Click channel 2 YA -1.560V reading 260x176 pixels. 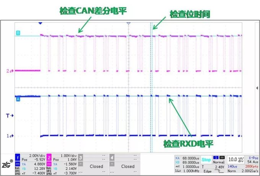(70, 164)
